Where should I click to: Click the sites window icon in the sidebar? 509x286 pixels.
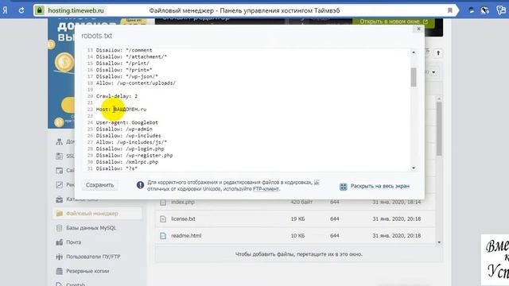pos(59,170)
